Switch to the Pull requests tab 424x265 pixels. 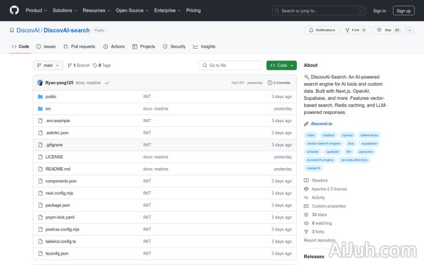[79, 46]
